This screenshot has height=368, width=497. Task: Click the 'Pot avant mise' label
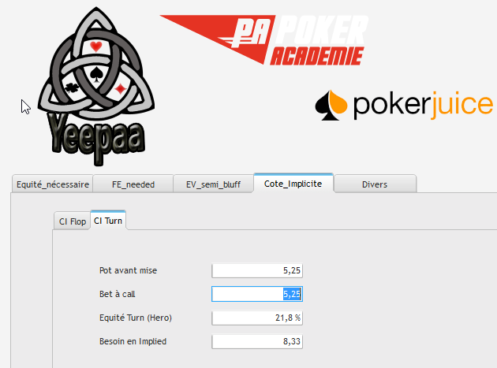pyautogui.click(x=128, y=270)
